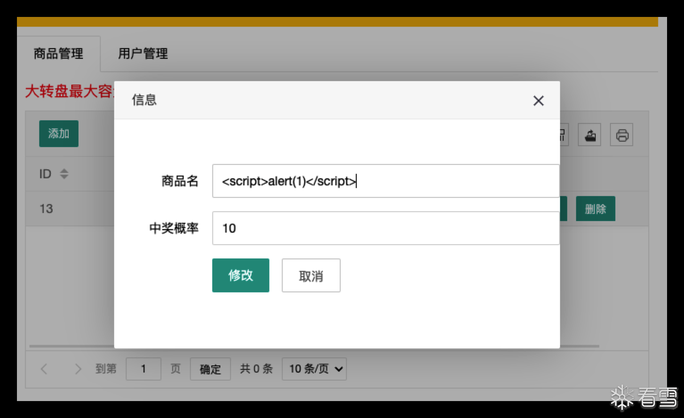Close the 信息 dialog with the X

538,101
